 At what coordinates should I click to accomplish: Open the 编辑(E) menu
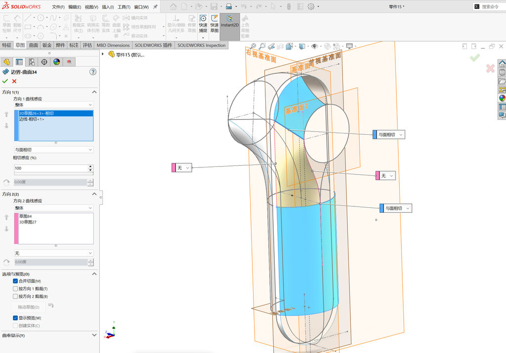coord(75,7)
